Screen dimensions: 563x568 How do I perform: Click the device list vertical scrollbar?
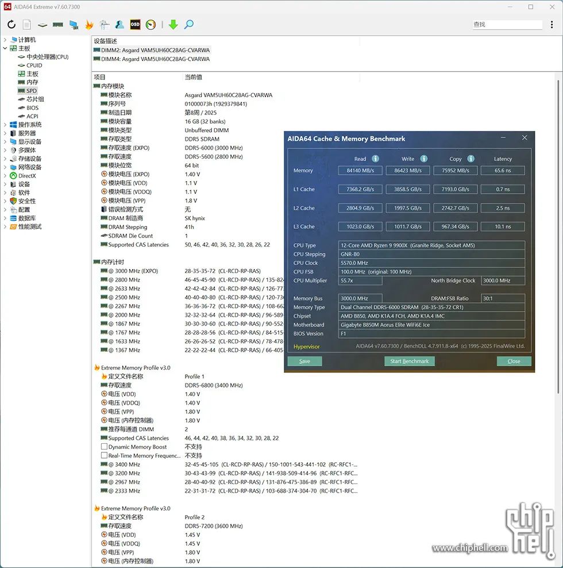[558, 236]
